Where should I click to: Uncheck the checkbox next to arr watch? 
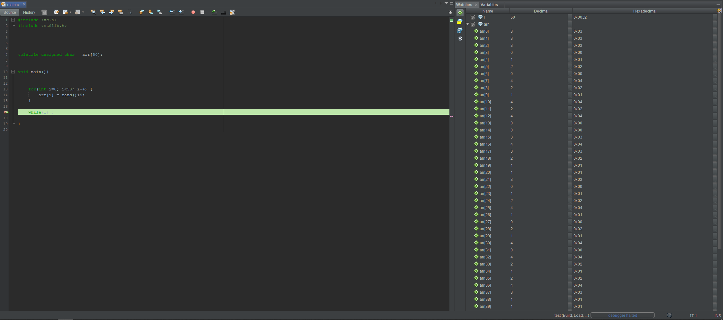(x=473, y=24)
